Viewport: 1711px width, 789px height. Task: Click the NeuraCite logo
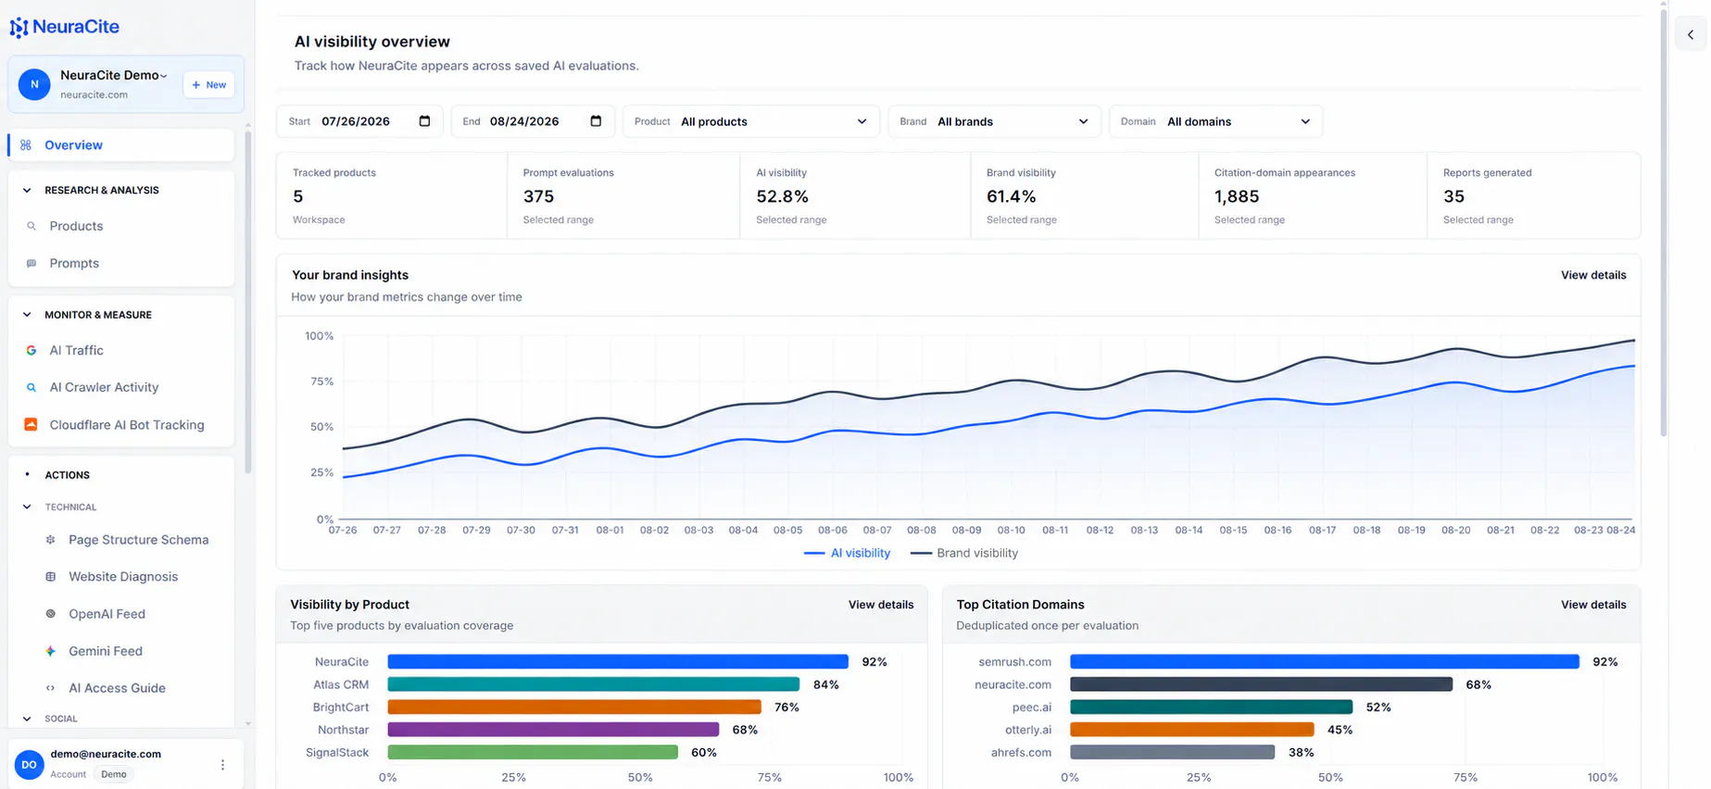(x=64, y=27)
